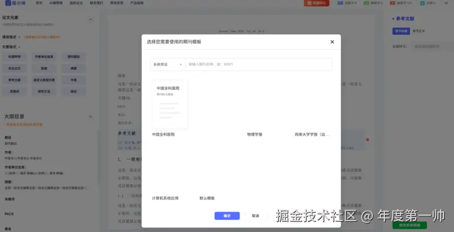This screenshot has width=454, height=232.
Task: Click the 作者单位信息 element button
Action: coord(44,57)
